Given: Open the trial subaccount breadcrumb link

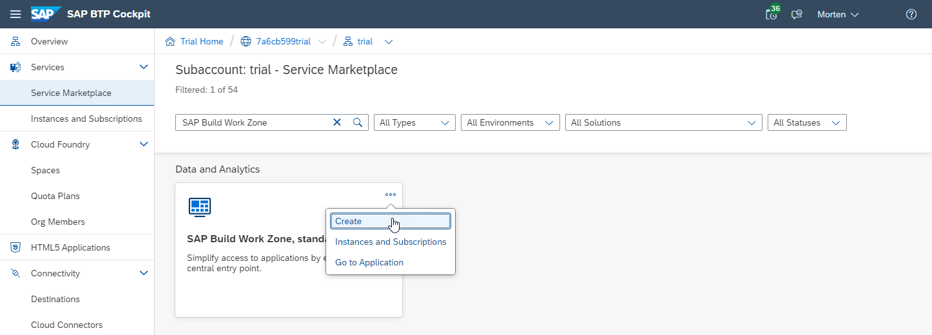Looking at the screenshot, I should 365,41.
